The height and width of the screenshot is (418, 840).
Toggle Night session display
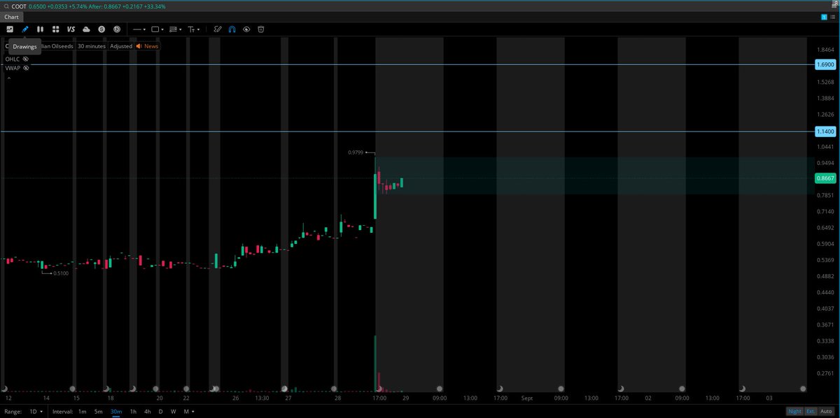tap(794, 412)
